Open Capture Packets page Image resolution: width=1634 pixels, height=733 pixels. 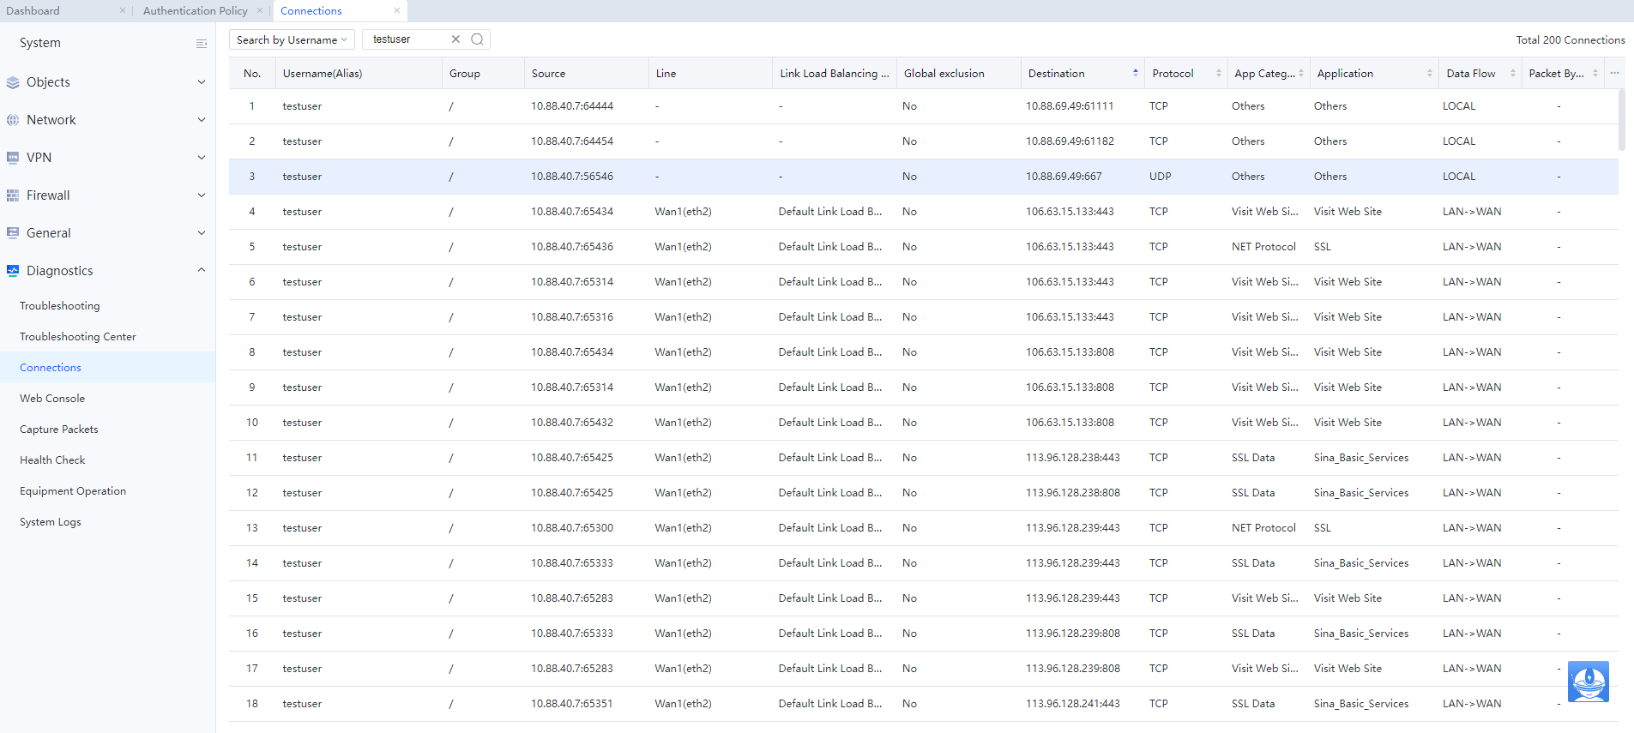click(59, 430)
